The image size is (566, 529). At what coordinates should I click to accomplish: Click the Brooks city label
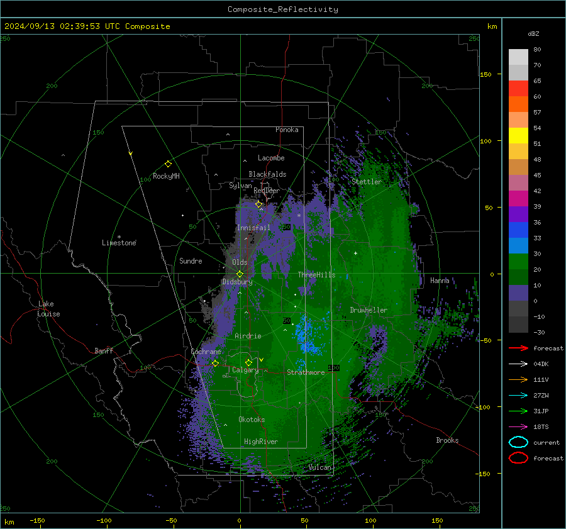click(447, 440)
